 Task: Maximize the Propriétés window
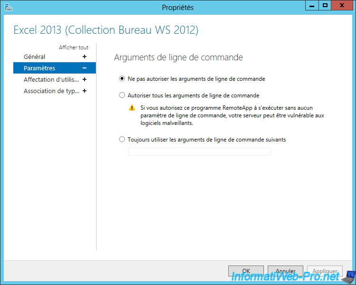(x=325, y=5)
